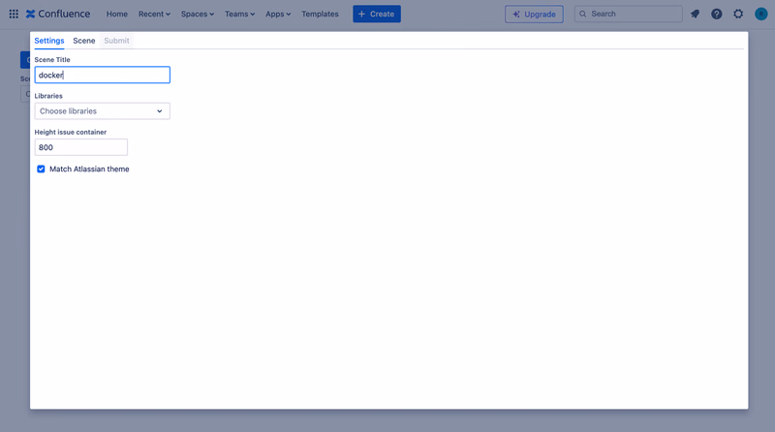Click the Height issue container field

click(81, 147)
